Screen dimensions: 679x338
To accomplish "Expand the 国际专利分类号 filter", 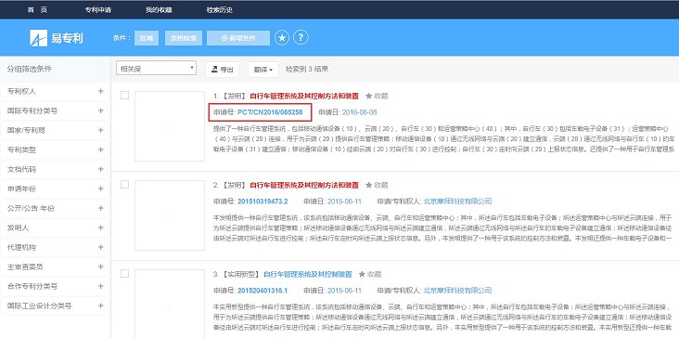I will 100,110.
